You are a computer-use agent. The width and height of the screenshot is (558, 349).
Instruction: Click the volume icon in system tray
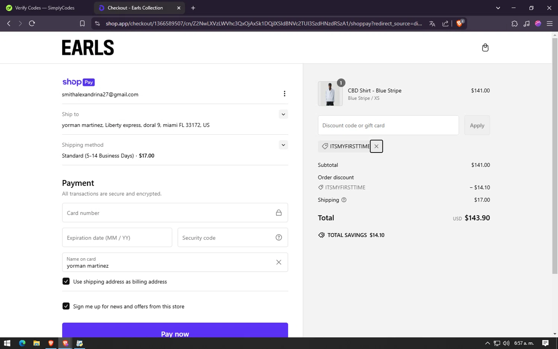point(506,343)
